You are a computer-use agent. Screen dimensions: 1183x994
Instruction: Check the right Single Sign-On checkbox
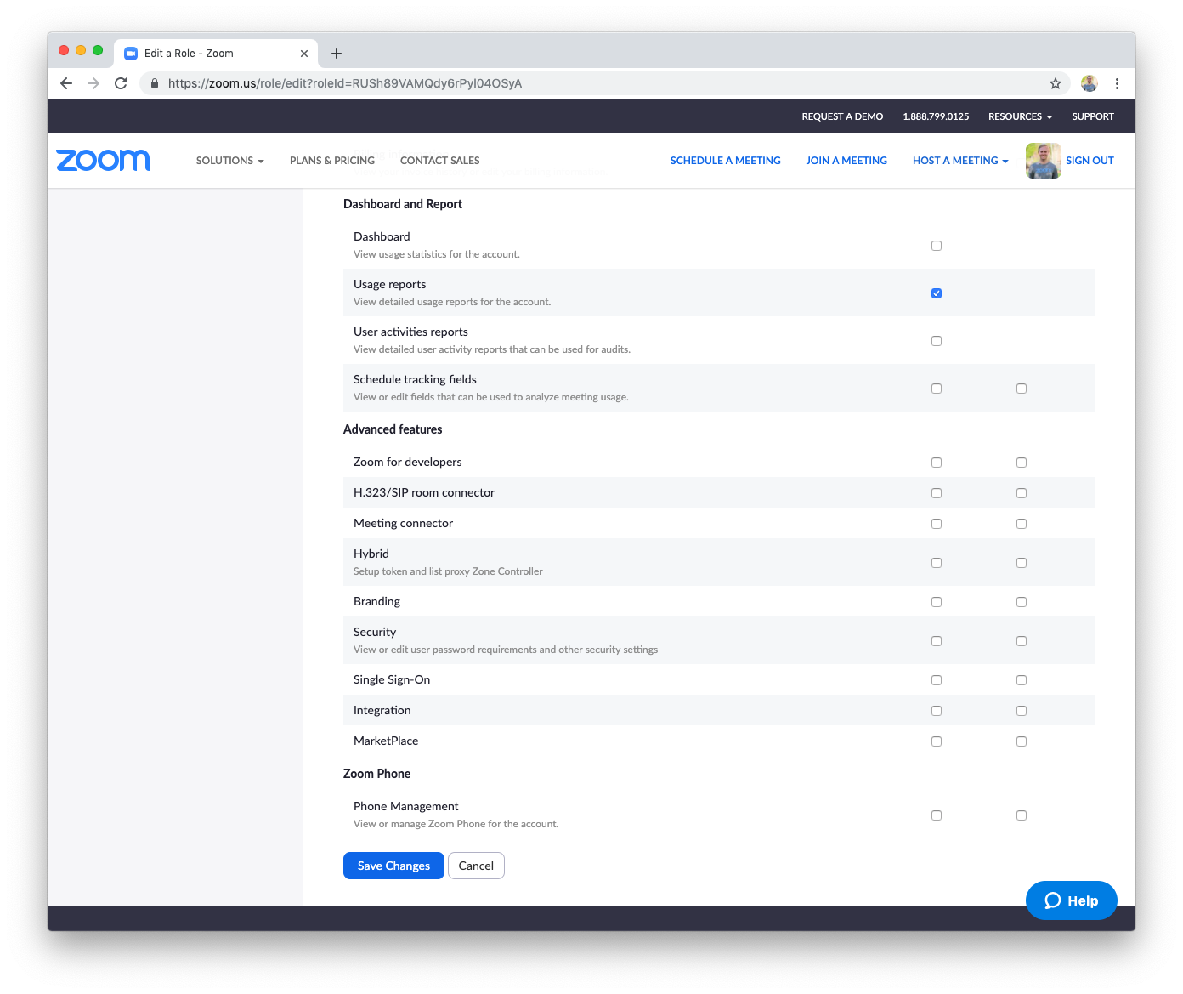tap(1022, 680)
